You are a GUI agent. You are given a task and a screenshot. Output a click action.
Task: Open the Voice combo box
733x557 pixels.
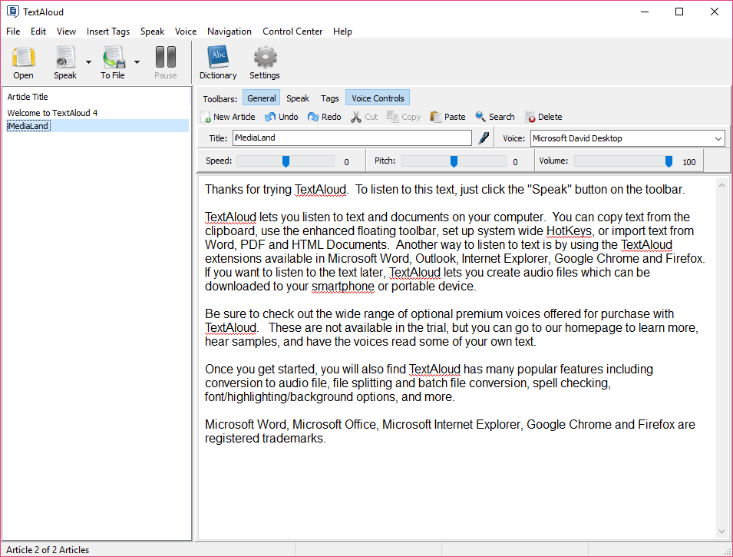pos(627,138)
